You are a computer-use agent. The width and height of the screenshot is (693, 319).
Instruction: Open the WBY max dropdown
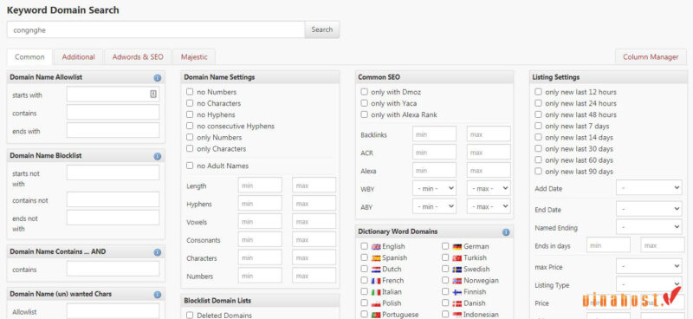tap(489, 188)
